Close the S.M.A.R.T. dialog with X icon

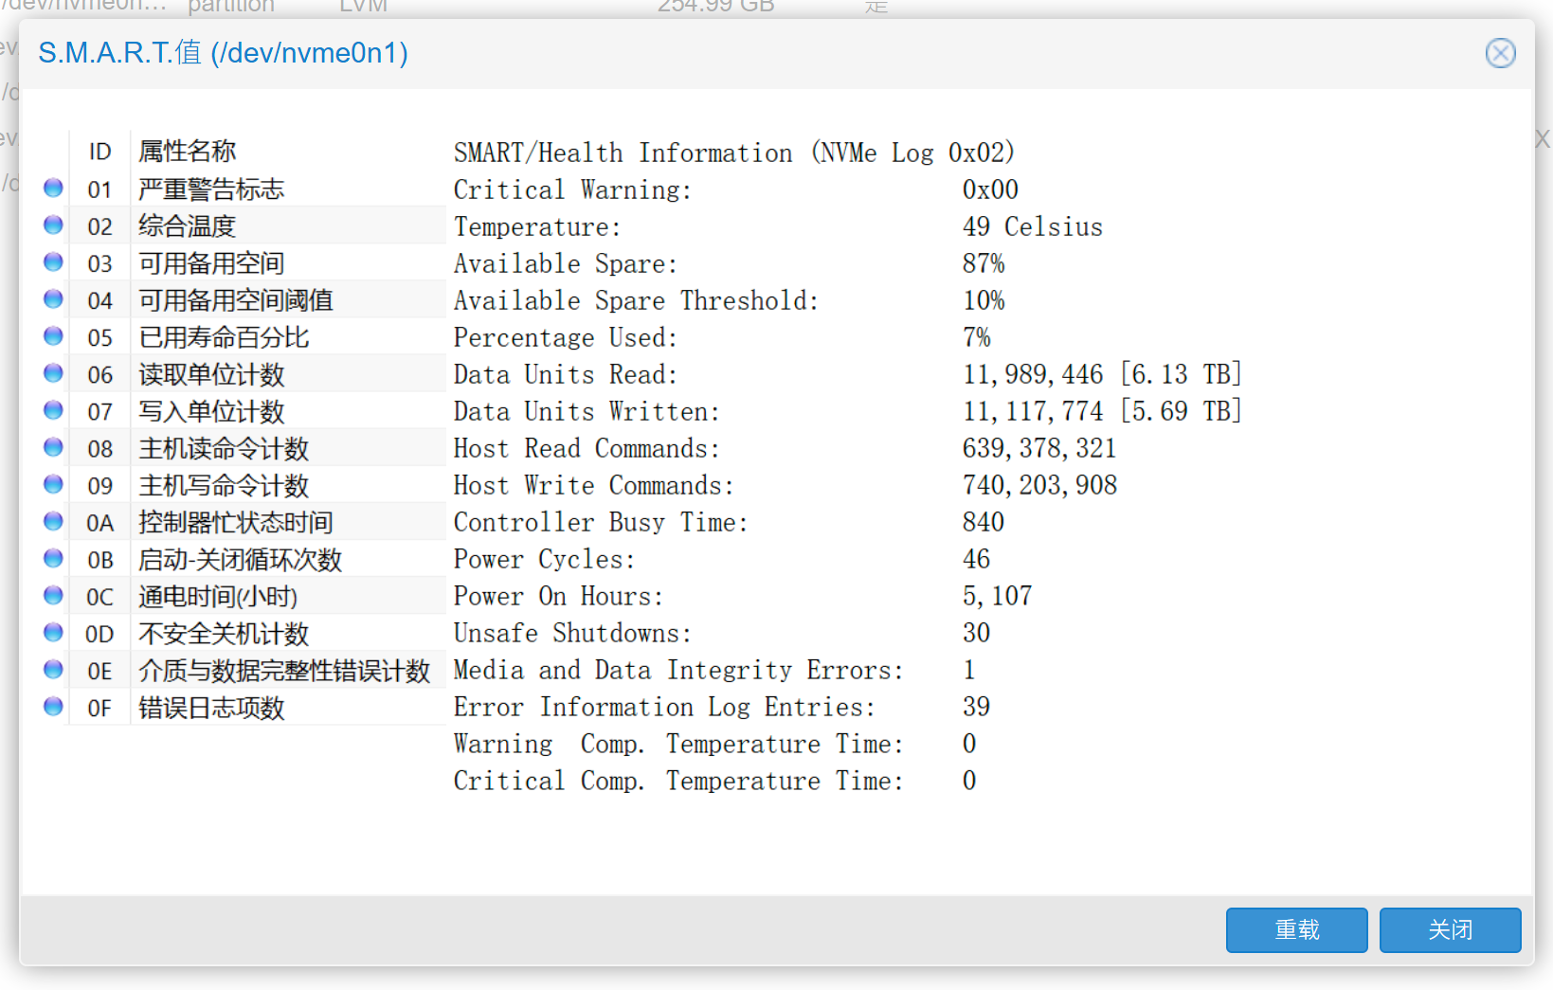[x=1500, y=53]
